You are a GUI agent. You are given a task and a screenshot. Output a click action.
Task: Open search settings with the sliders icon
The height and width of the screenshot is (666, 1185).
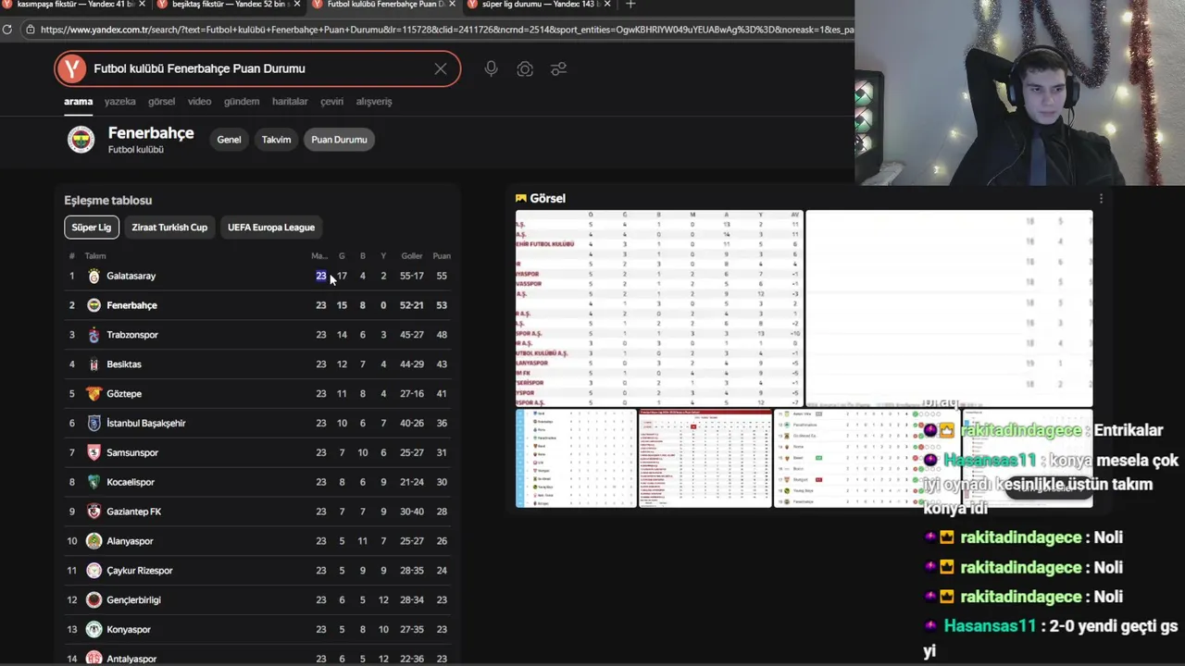559,69
